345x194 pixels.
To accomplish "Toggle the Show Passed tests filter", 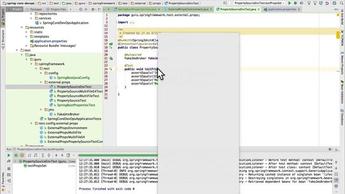I will (x=16, y=155).
